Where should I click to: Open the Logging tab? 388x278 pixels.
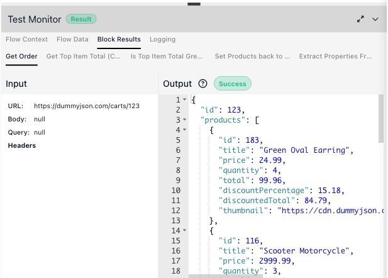pyautogui.click(x=163, y=40)
